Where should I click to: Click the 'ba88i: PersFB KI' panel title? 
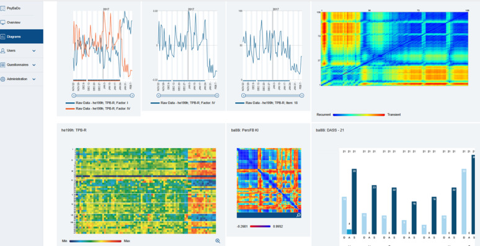pyautogui.click(x=244, y=130)
